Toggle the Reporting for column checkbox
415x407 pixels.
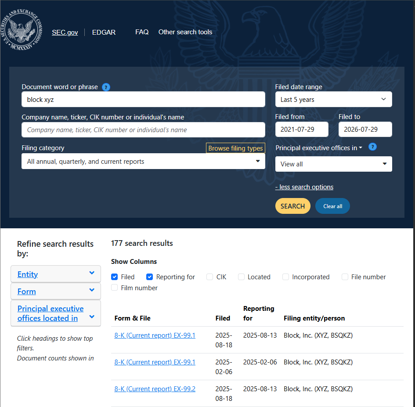(150, 277)
